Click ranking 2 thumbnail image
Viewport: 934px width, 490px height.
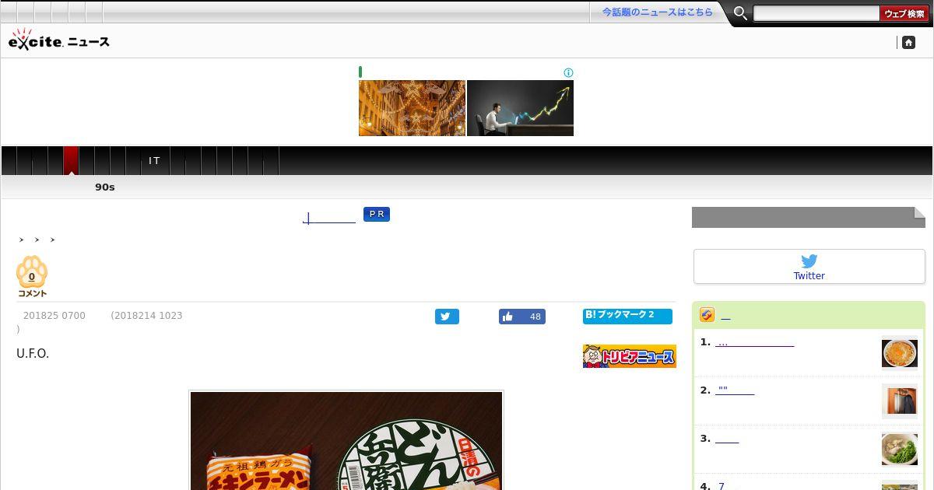[x=900, y=401]
